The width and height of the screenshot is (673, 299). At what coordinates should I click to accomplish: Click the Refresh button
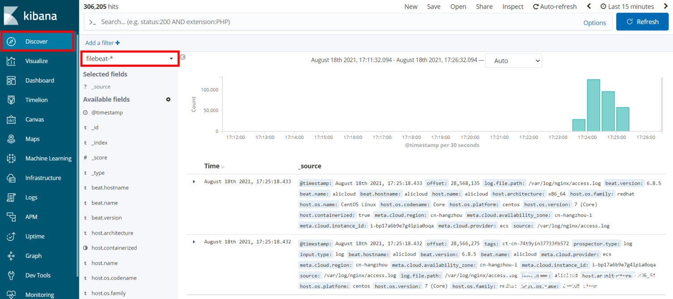tap(642, 21)
